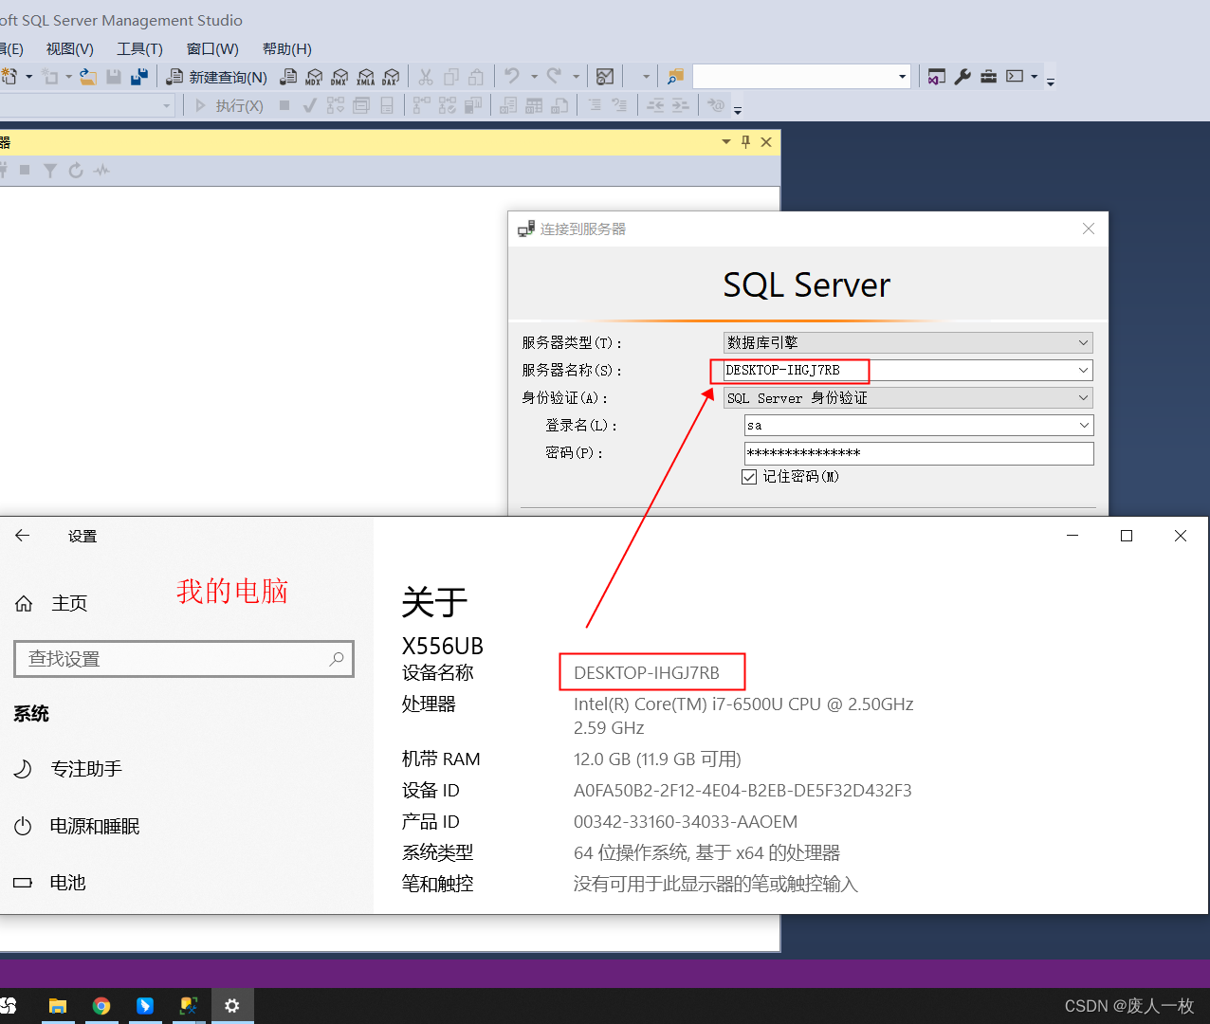
Task: Click the wrench properties icon
Action: tap(962, 77)
